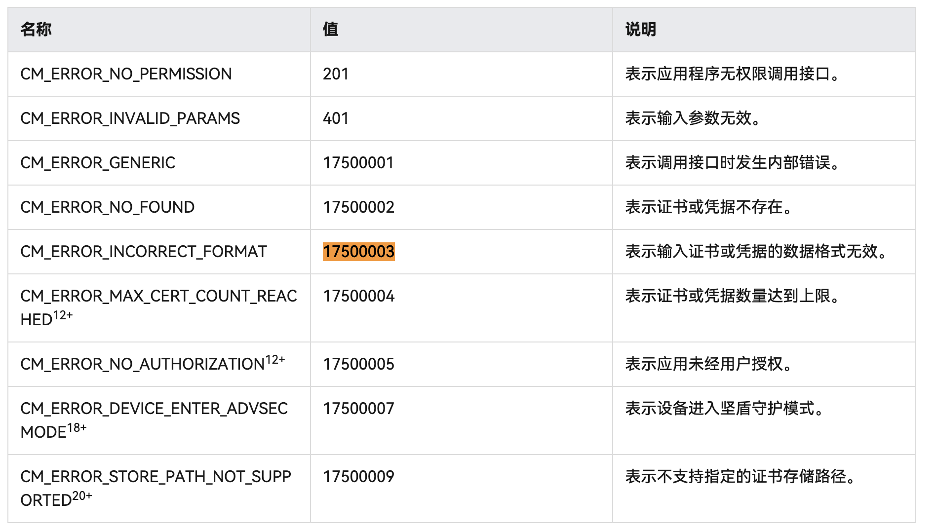This screenshot has width=936, height=531.
Task: Select the value 17500009
Action: (x=358, y=477)
